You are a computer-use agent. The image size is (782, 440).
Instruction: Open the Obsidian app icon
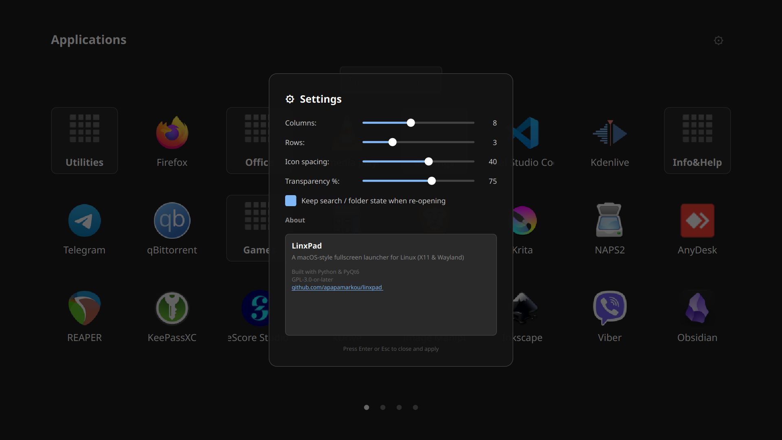pos(697,308)
